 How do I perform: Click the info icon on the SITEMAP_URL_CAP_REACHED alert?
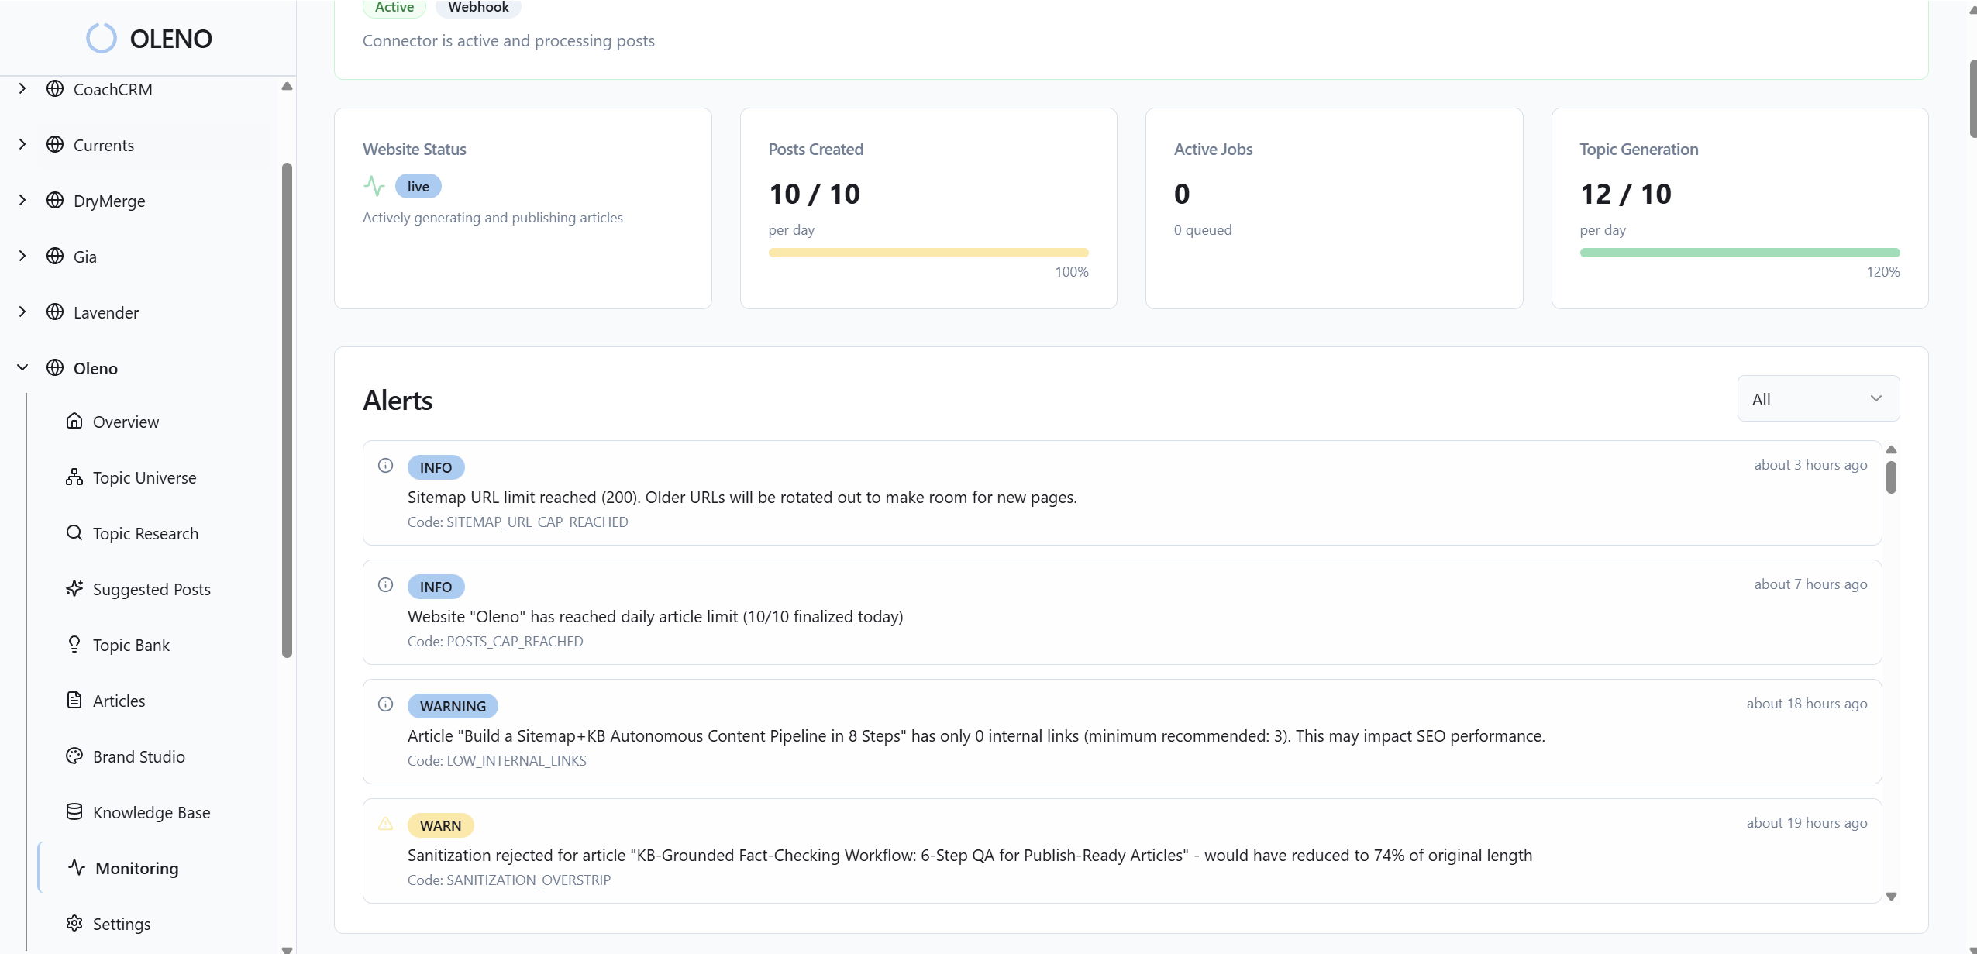click(x=385, y=465)
